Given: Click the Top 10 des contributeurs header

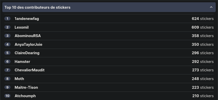Looking at the screenshot, I should [x=109, y=7].
